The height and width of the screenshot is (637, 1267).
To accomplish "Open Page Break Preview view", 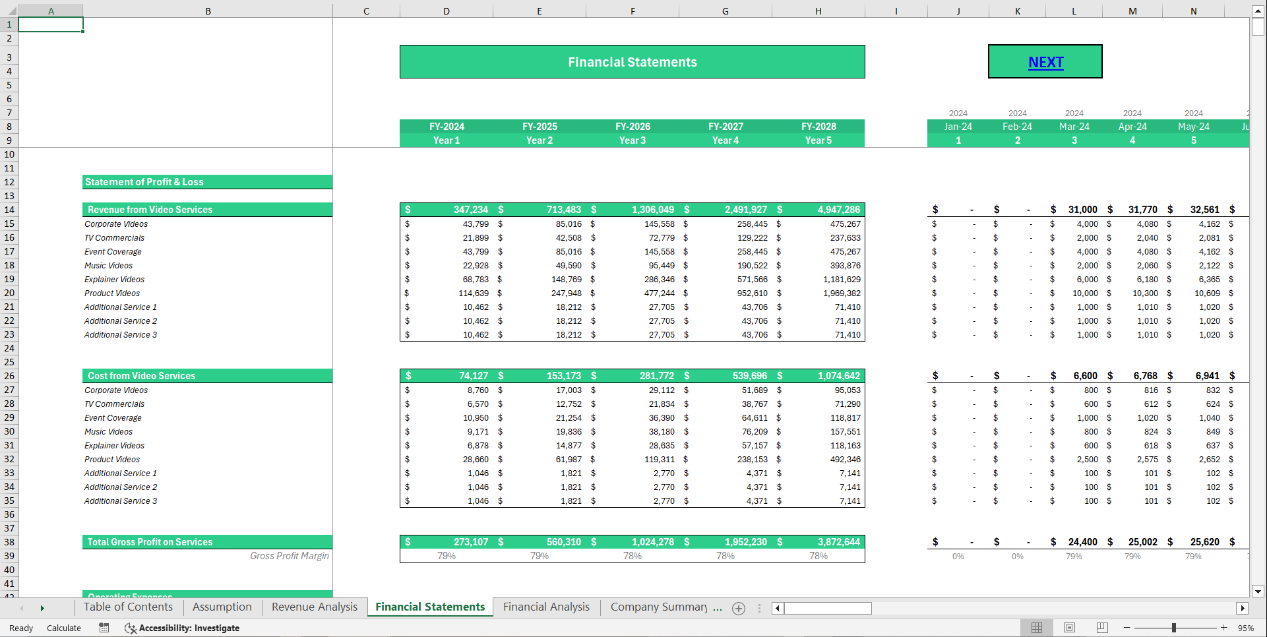I will 1102,627.
